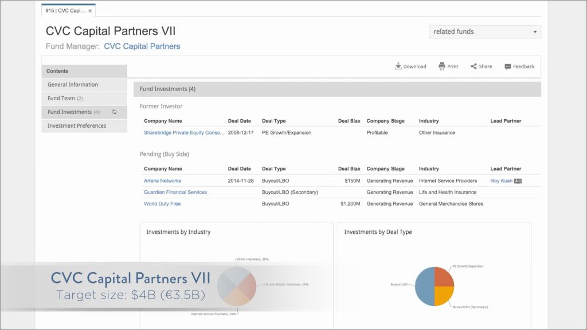Go to General Information section

tap(84, 85)
